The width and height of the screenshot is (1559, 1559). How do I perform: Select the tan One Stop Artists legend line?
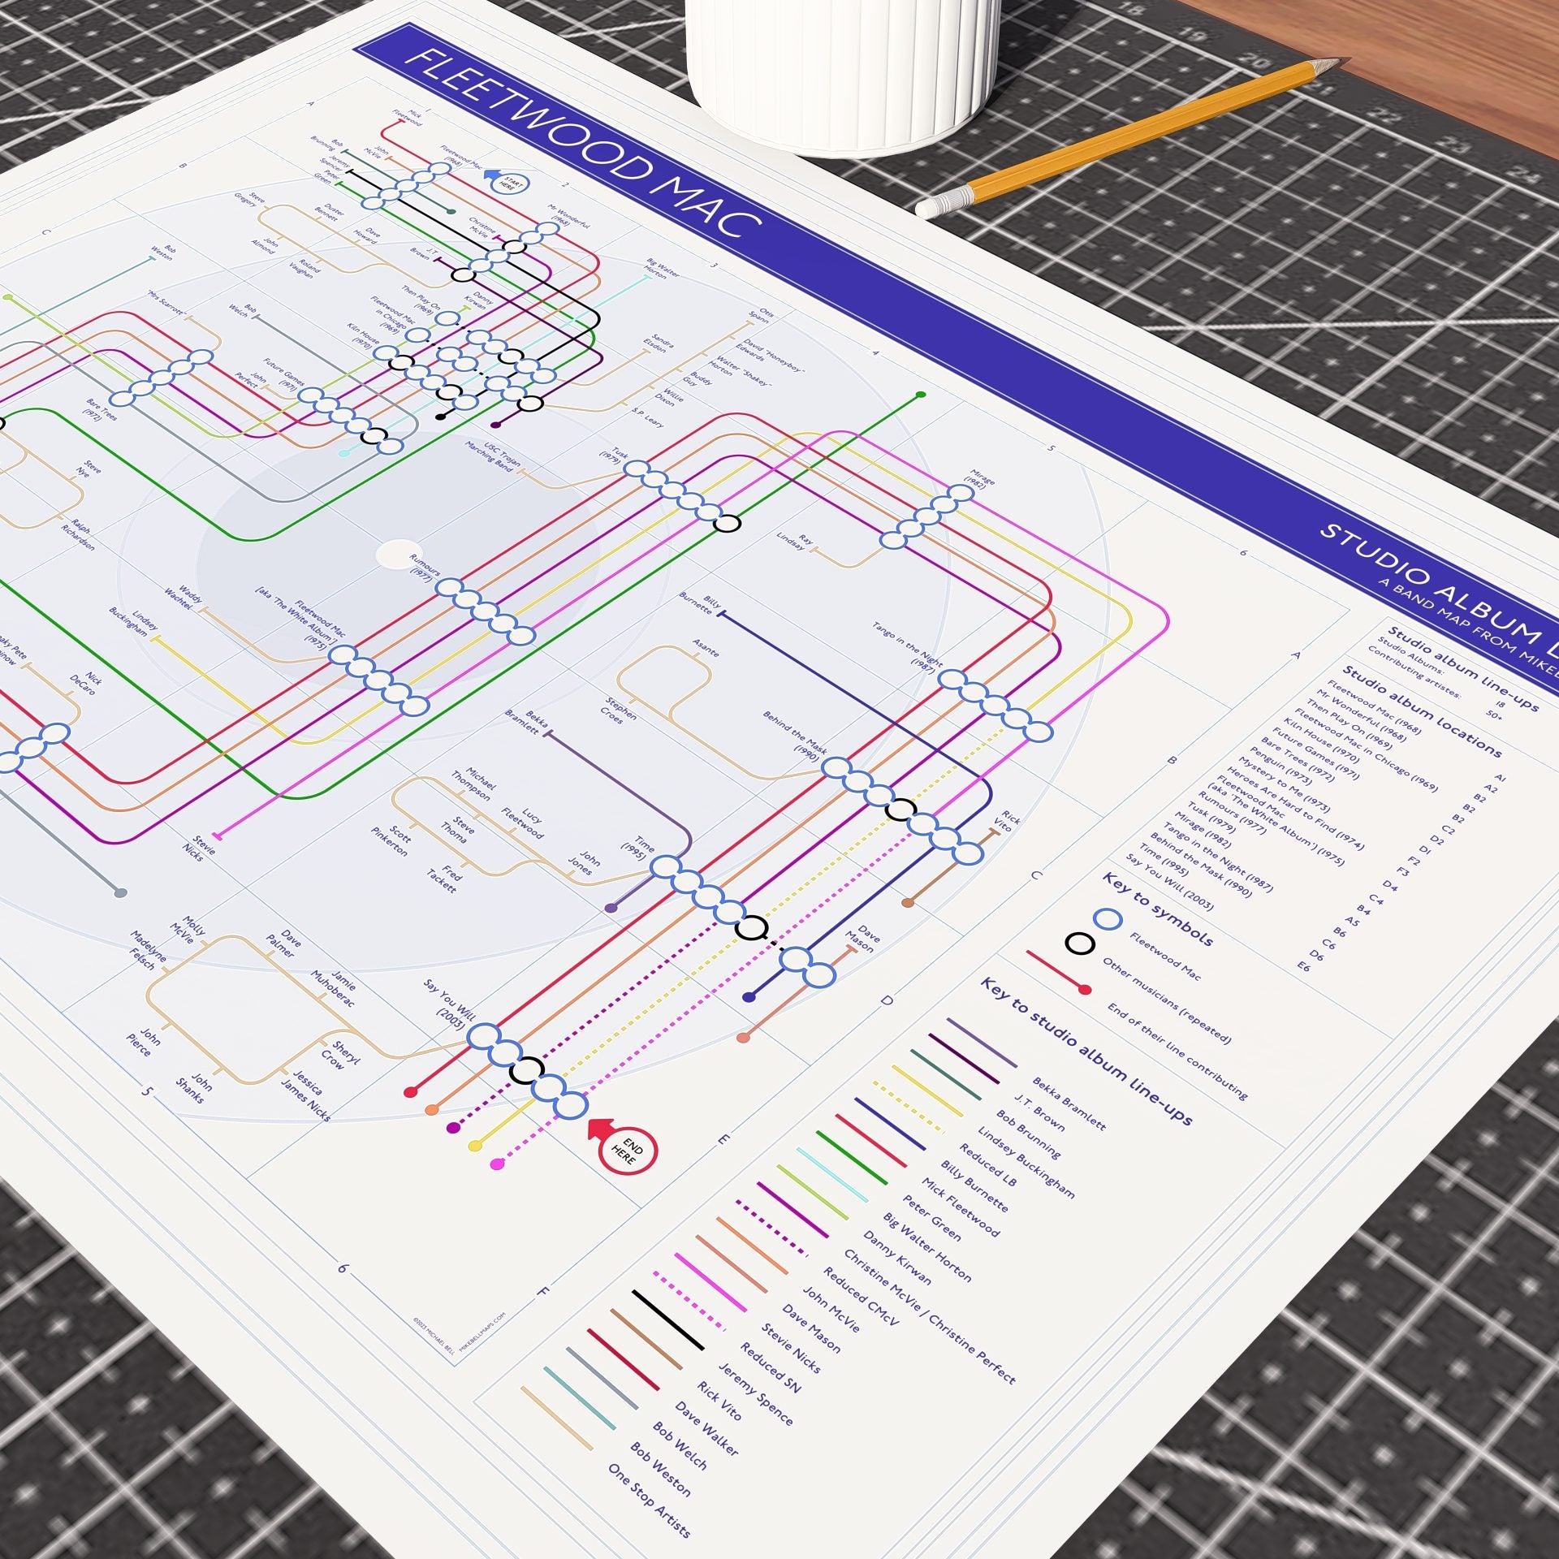[x=556, y=1418]
